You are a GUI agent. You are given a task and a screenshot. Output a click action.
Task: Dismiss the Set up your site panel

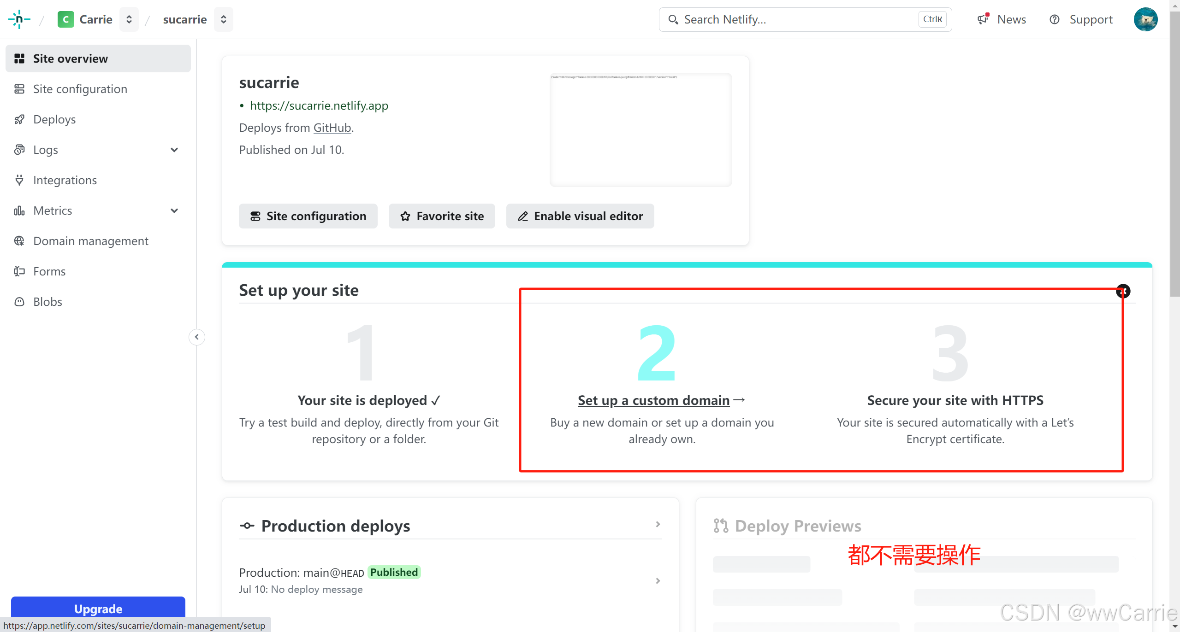click(x=1123, y=291)
